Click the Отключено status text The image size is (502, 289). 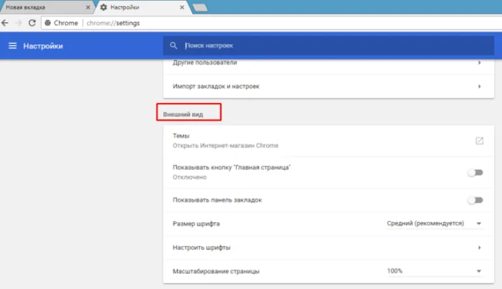coord(190,177)
